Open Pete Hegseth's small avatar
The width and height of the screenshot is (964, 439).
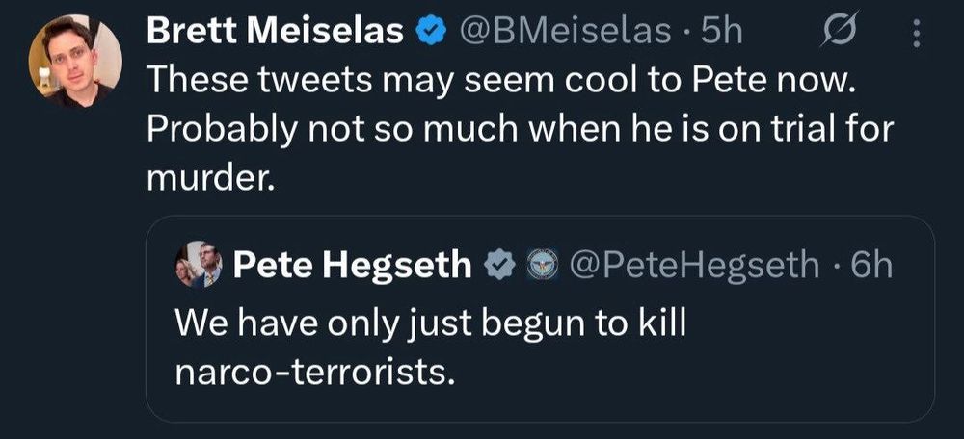pyautogui.click(x=197, y=265)
